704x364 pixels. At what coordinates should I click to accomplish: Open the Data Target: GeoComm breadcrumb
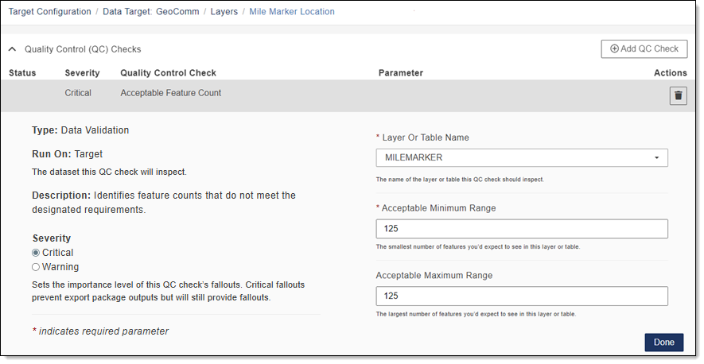point(151,12)
